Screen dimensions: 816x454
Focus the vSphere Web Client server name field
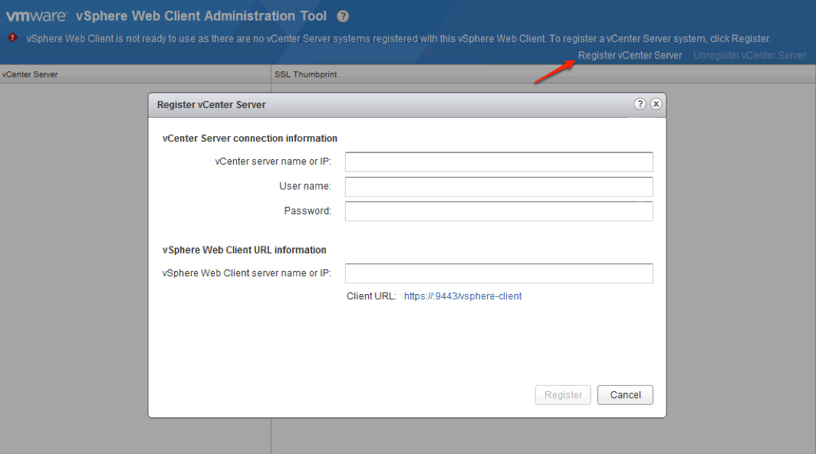tap(498, 273)
